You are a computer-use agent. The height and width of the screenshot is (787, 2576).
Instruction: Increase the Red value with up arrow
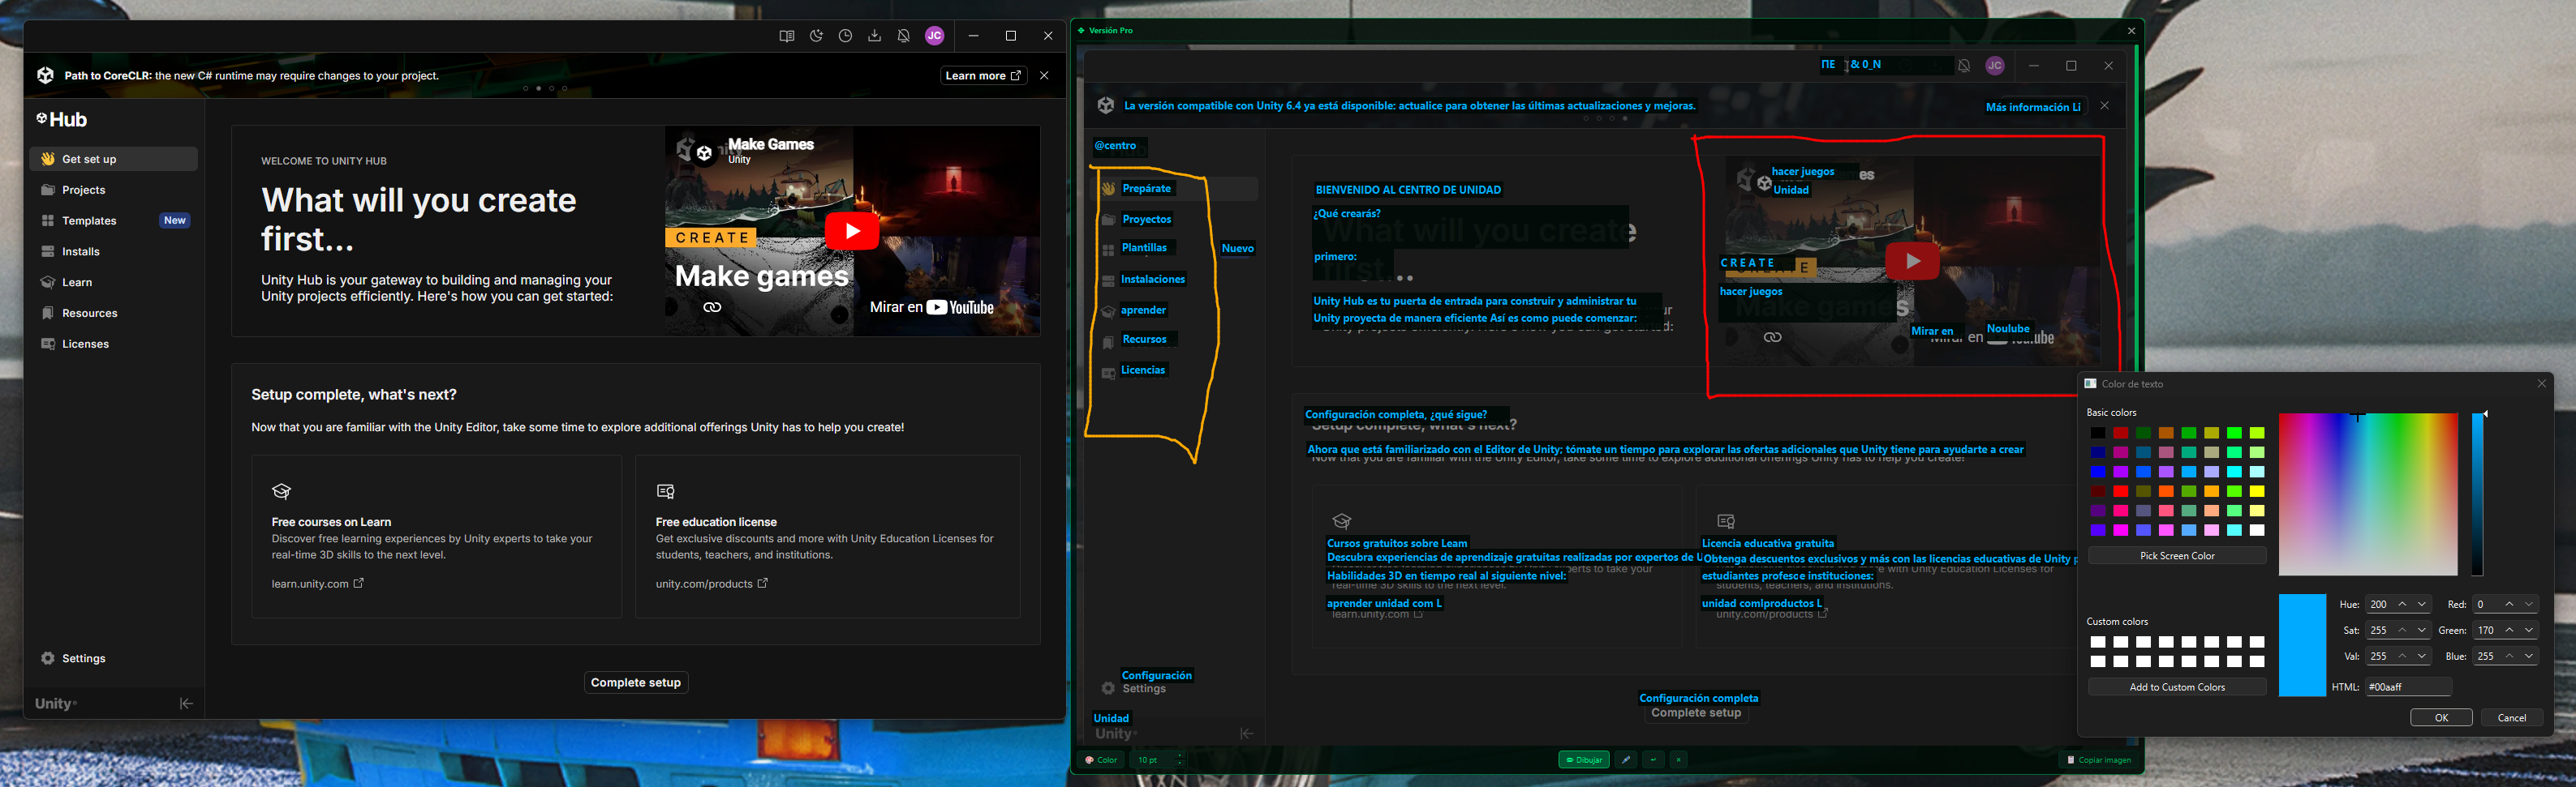point(2509,605)
